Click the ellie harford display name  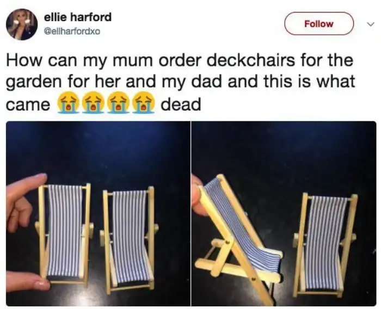pyautogui.click(x=77, y=17)
